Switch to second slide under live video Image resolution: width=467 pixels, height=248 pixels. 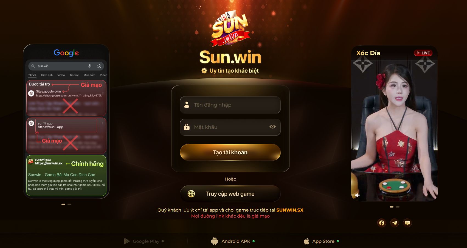[x=398, y=207]
